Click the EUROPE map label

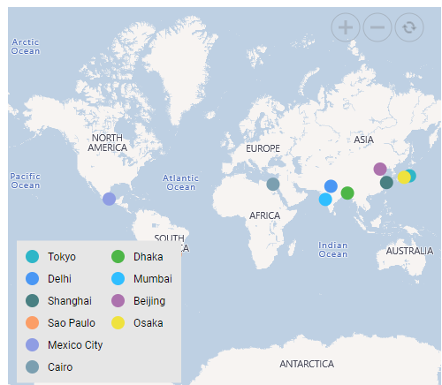[263, 148]
